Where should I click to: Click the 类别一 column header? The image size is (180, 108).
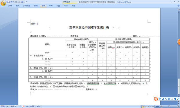(x=111, y=47)
